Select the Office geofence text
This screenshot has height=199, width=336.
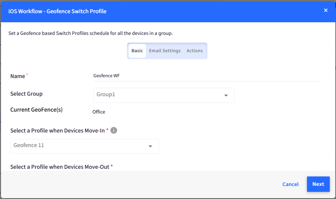(99, 112)
